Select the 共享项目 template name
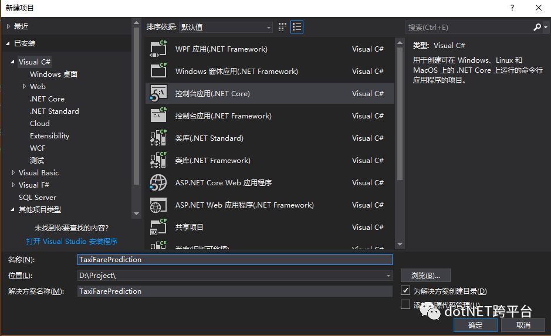Screen dimensions: 551x336 [x=189, y=227]
